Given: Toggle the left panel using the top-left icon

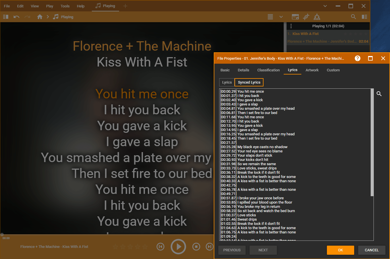Looking at the screenshot, I should point(6,17).
